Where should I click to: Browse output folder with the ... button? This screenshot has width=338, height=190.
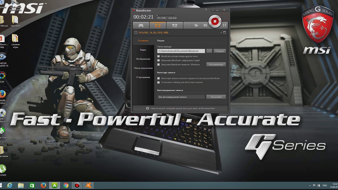(209, 51)
